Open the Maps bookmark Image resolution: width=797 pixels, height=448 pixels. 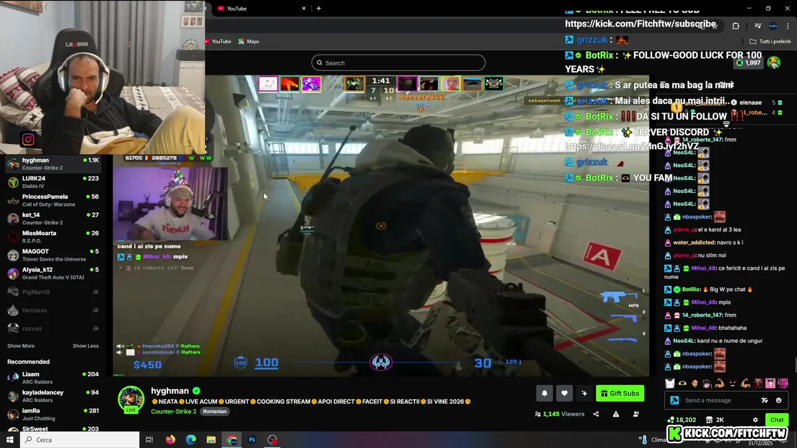[248, 42]
